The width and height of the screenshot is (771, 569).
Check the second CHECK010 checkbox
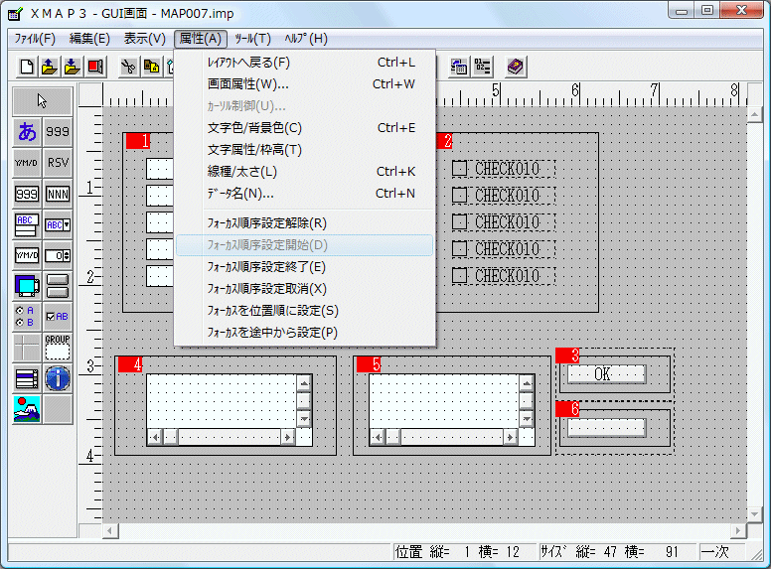pos(459,196)
